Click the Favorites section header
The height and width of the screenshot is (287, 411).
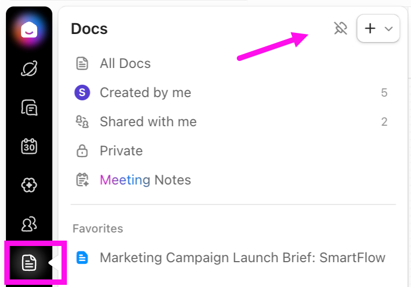click(x=98, y=229)
